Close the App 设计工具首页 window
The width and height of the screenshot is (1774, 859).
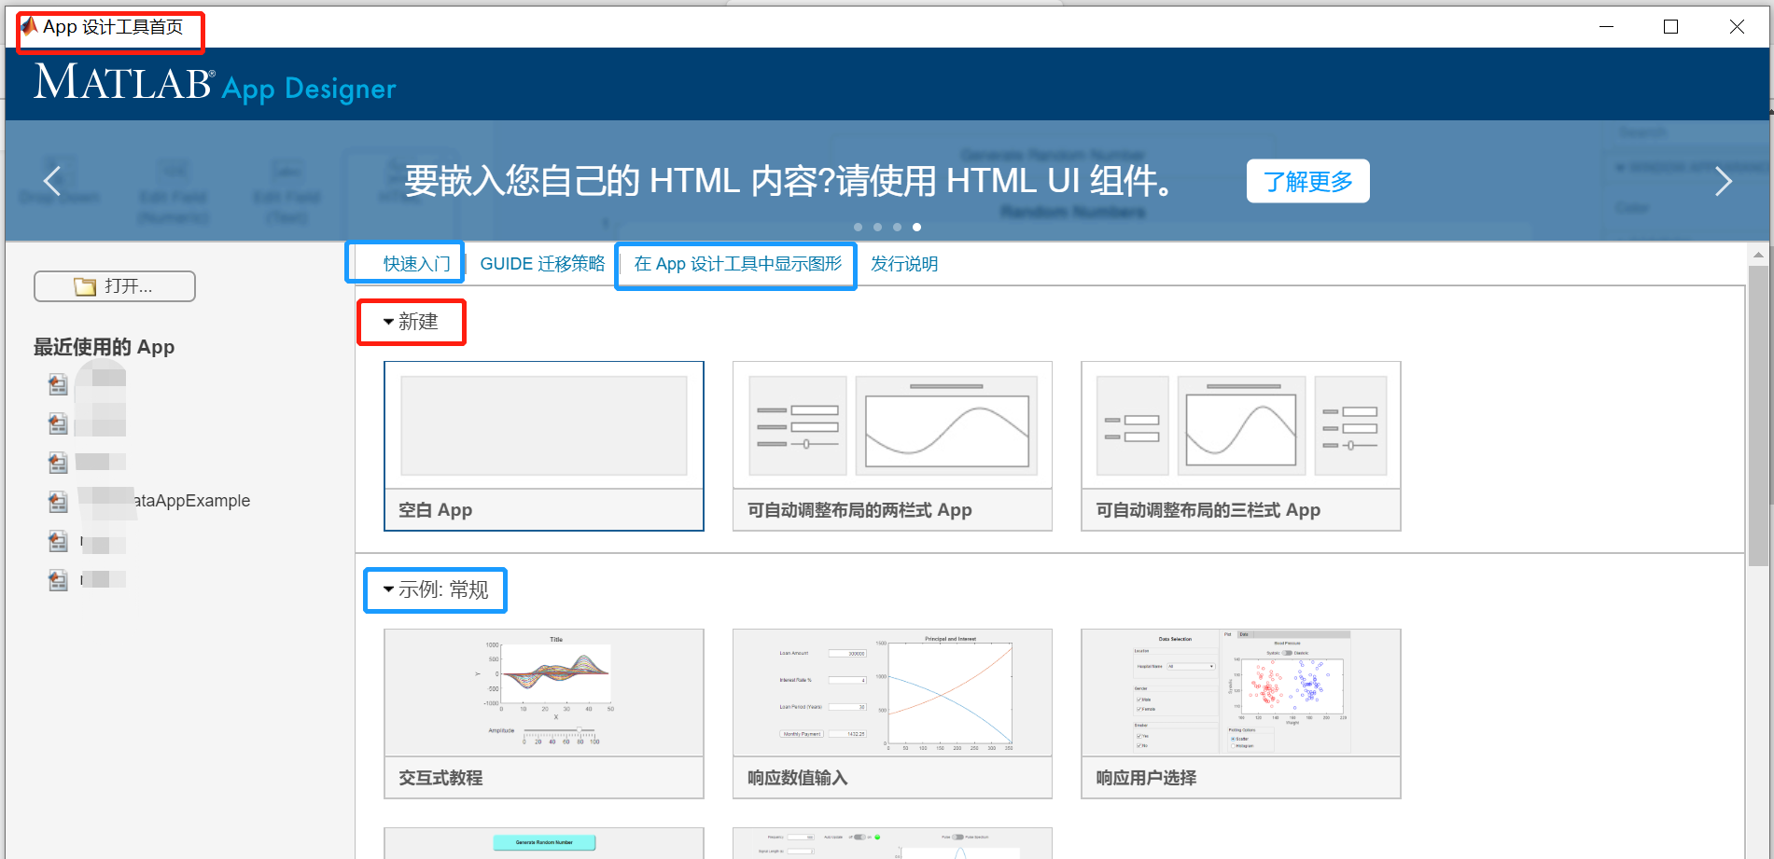1737,27
